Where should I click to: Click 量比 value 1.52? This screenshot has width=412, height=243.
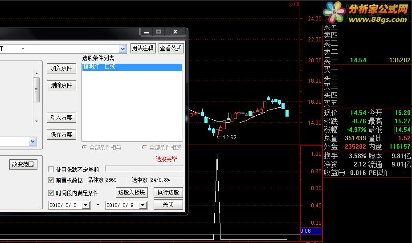point(404,138)
